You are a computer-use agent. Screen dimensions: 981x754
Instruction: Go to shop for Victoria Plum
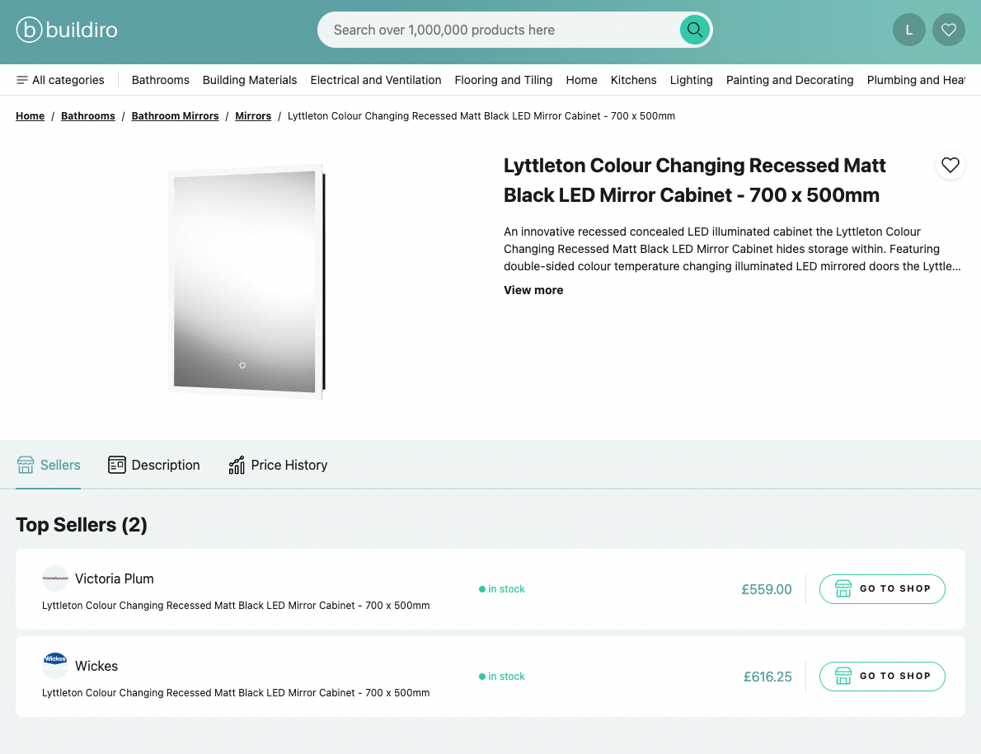coord(882,589)
